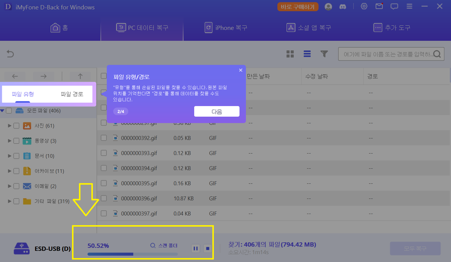This screenshot has height=262, width=451.
Task: Go up one folder level
Action: [x=80, y=76]
